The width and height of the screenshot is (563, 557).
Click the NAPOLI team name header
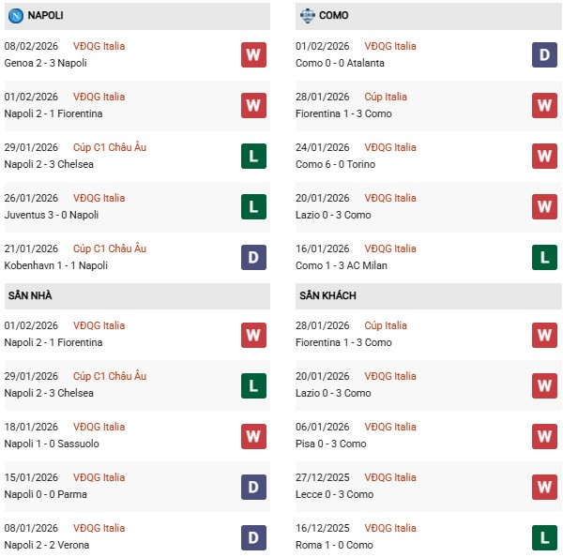click(x=46, y=15)
